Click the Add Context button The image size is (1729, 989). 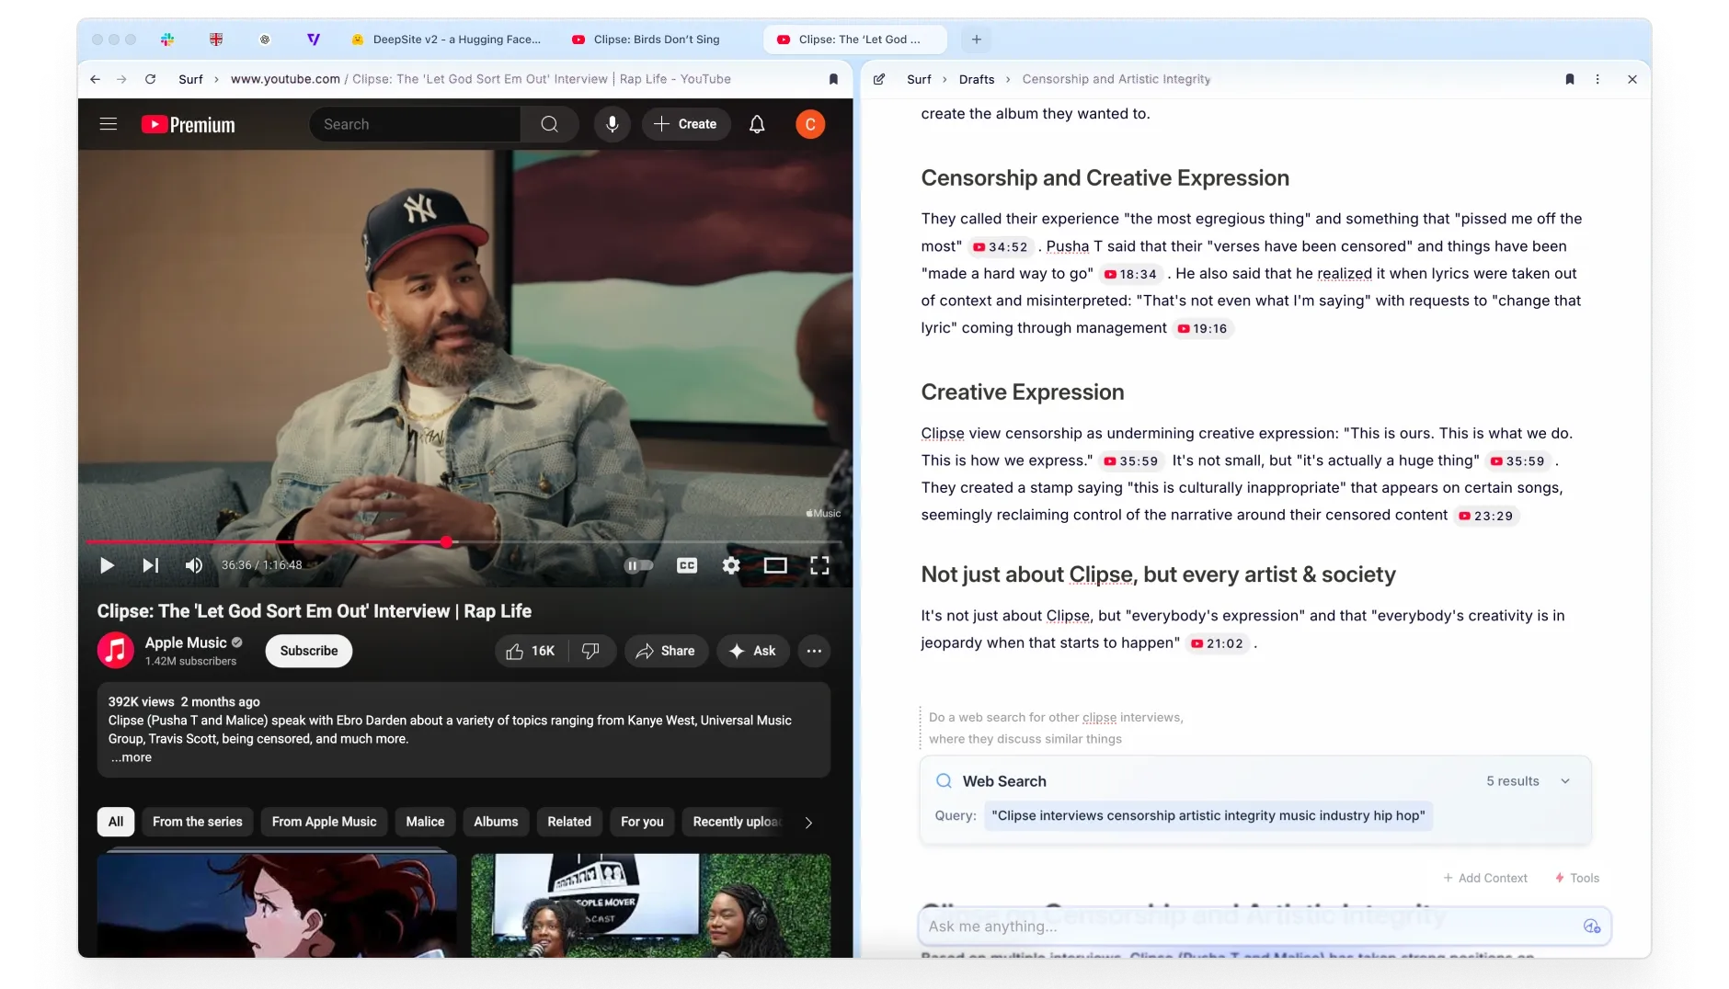click(1485, 878)
